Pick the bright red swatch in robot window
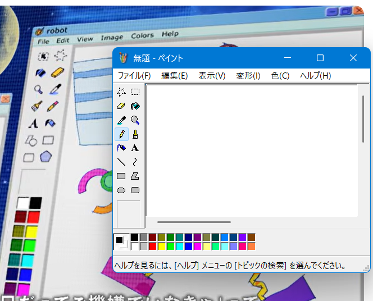 click(34, 217)
